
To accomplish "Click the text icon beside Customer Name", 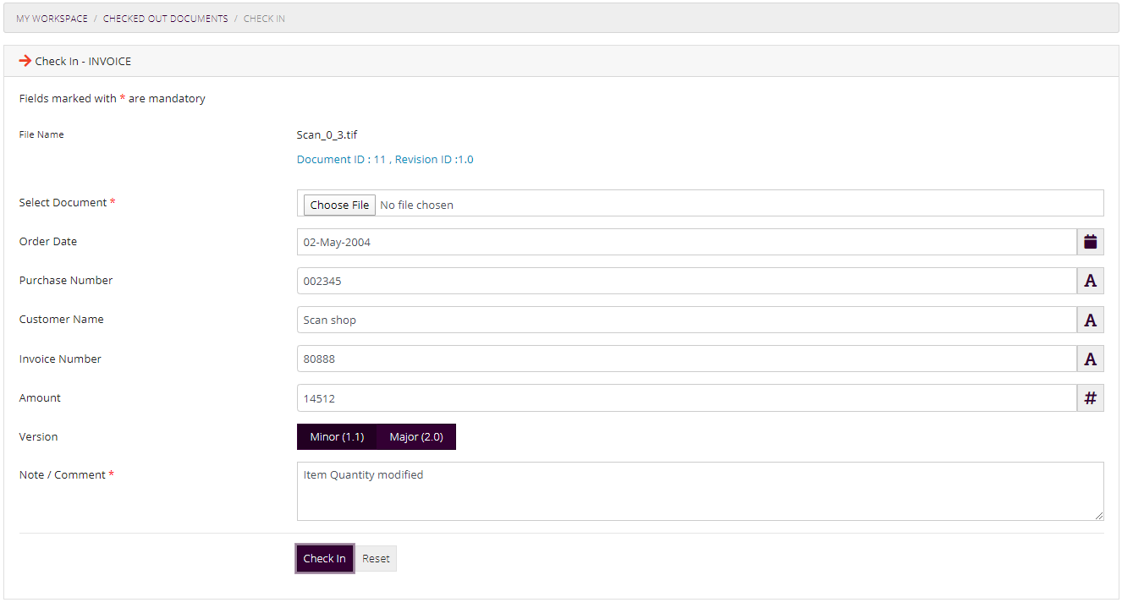I will [1090, 320].
